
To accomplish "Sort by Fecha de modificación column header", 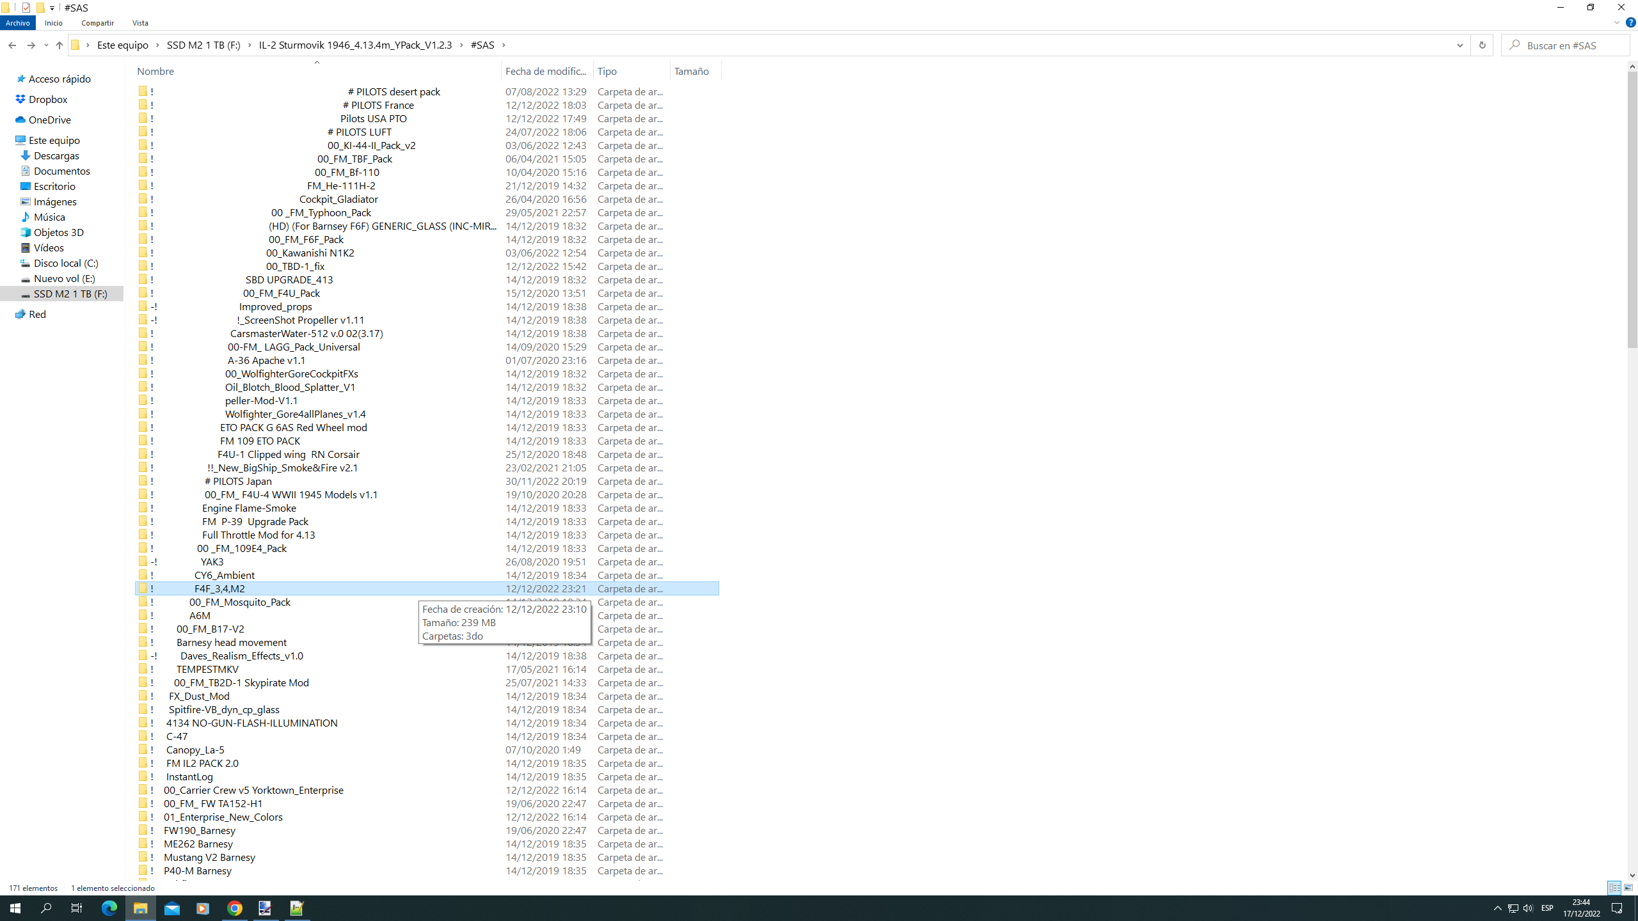I will click(x=546, y=71).
